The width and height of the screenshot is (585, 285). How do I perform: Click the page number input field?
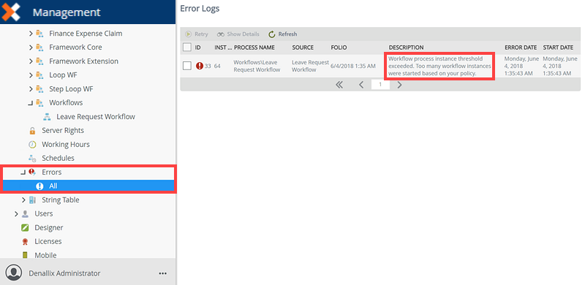380,85
